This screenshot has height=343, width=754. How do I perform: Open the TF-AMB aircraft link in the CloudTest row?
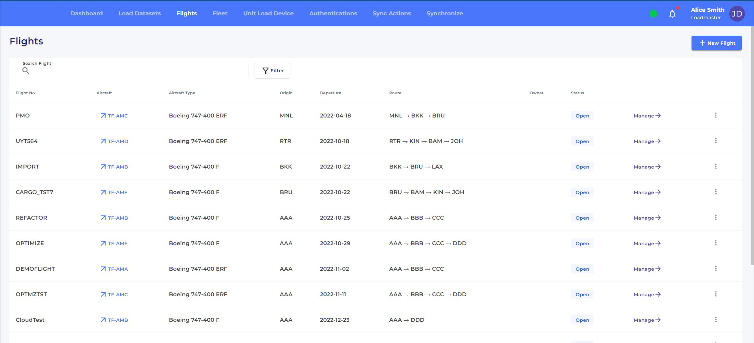click(x=114, y=320)
